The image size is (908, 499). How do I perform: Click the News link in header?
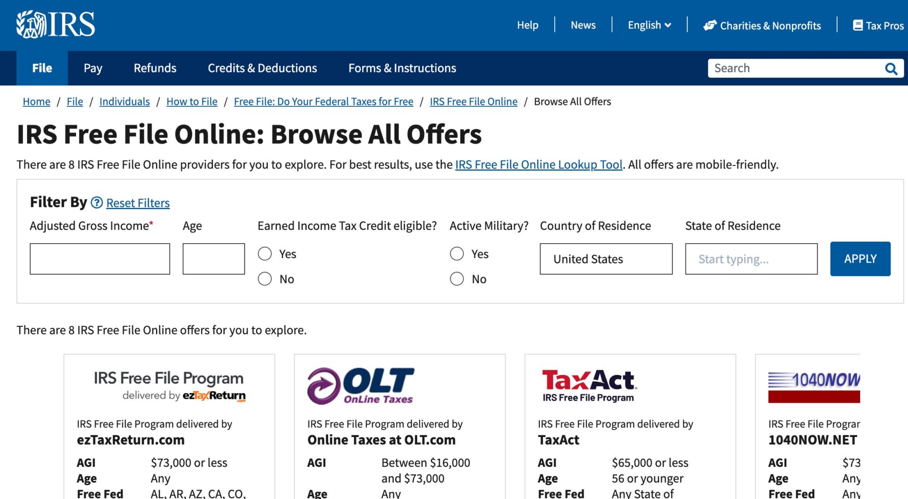tap(583, 25)
